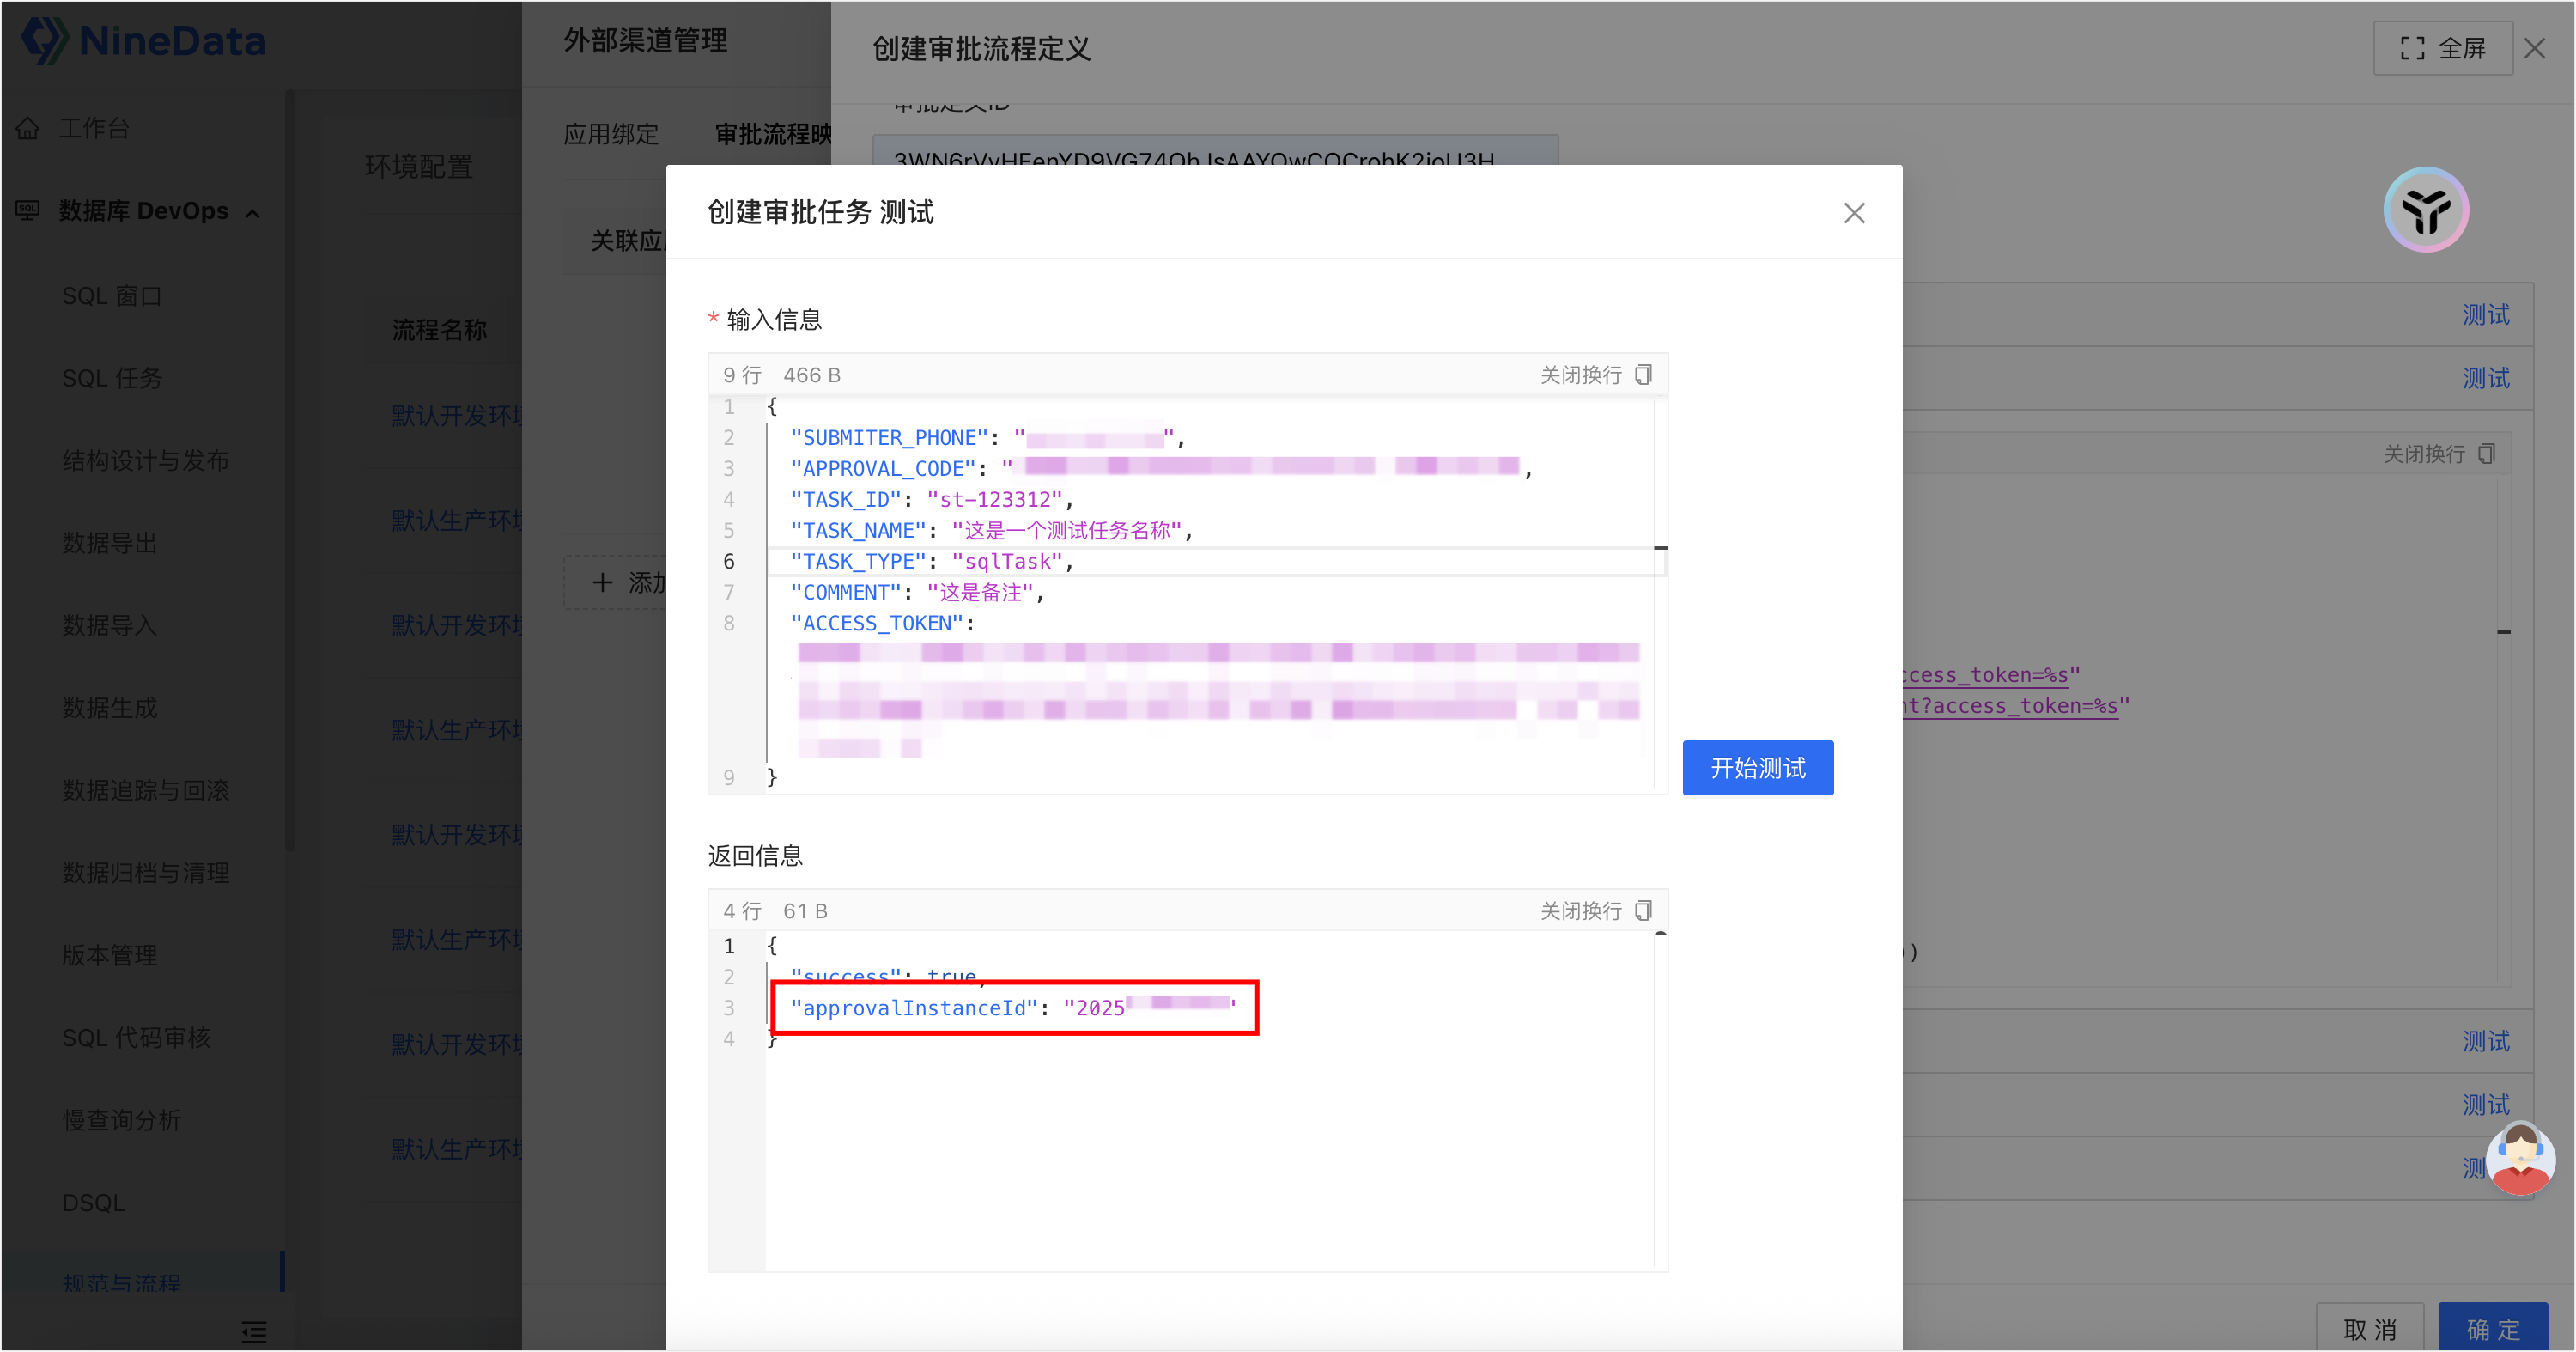Close the 创建审批任务 测试 dialog
The image size is (2576, 1352).
(x=1854, y=213)
